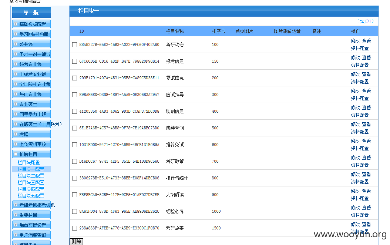Open 栏目块四配置 page
Image resolution: width=390 pixels, height=245 pixels.
click(x=31, y=189)
